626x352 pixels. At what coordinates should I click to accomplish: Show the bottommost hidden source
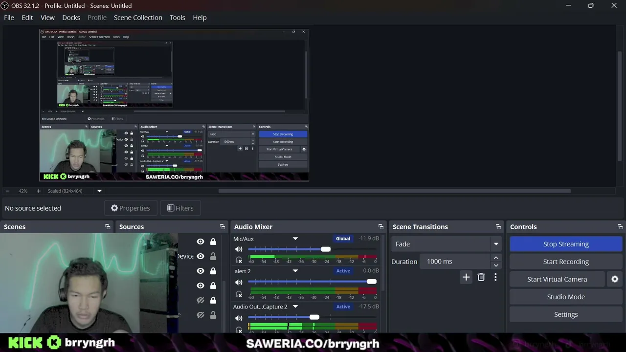(201, 315)
